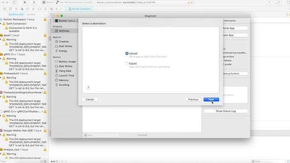This screenshot has height=163, width=290.
Task: Select the gRPC-C++--gRPCCertificates issue row
Action: [x=23, y=111]
